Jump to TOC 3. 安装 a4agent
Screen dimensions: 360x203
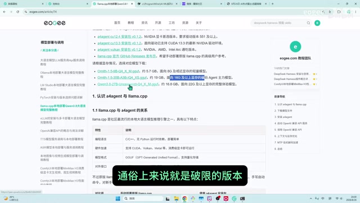(283, 117)
